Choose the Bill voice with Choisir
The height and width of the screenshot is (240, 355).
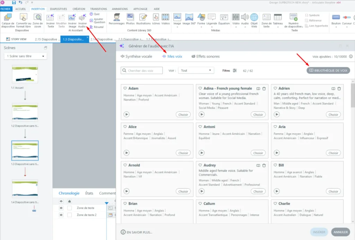(x=333, y=191)
